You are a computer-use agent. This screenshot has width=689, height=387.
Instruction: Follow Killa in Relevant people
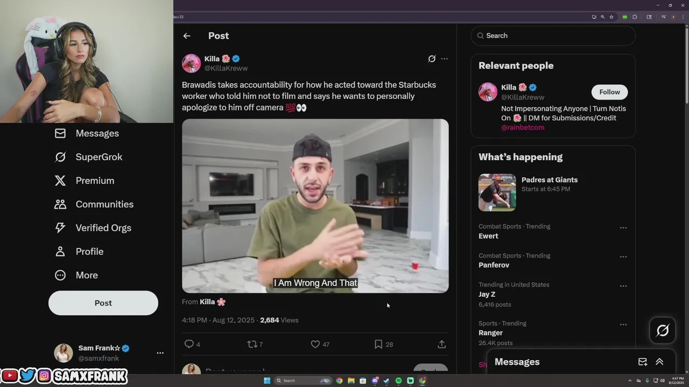tap(609, 92)
